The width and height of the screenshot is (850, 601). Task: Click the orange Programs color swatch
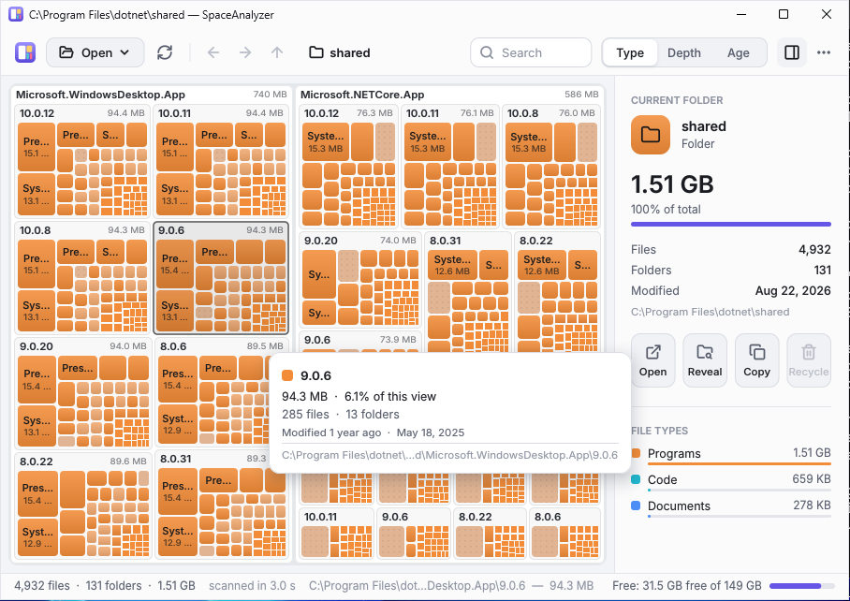click(636, 453)
